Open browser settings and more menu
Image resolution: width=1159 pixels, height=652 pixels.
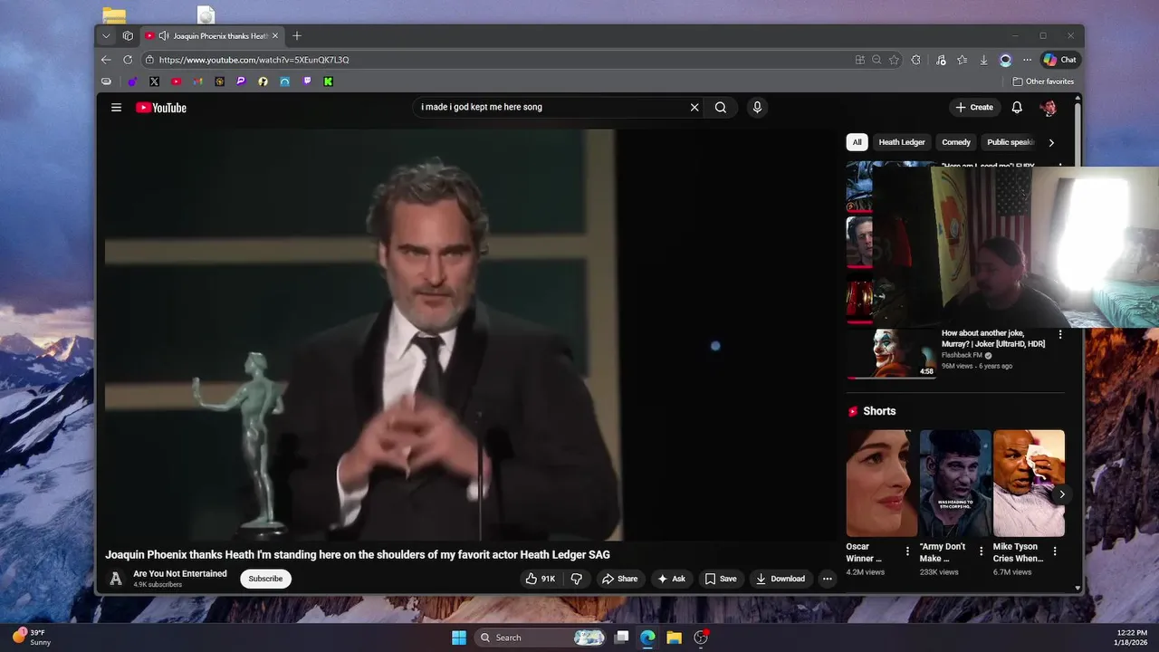tap(1027, 60)
